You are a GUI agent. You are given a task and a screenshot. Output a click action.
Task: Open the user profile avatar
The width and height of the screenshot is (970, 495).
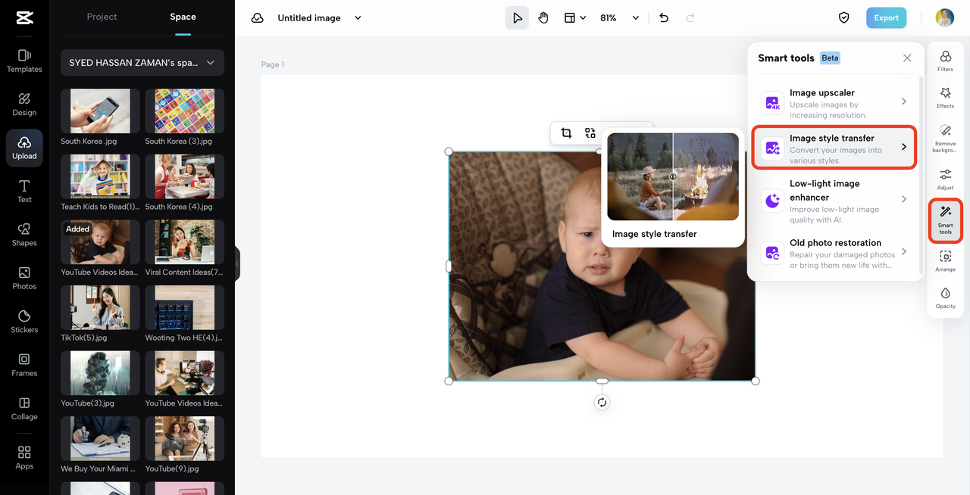(x=944, y=17)
